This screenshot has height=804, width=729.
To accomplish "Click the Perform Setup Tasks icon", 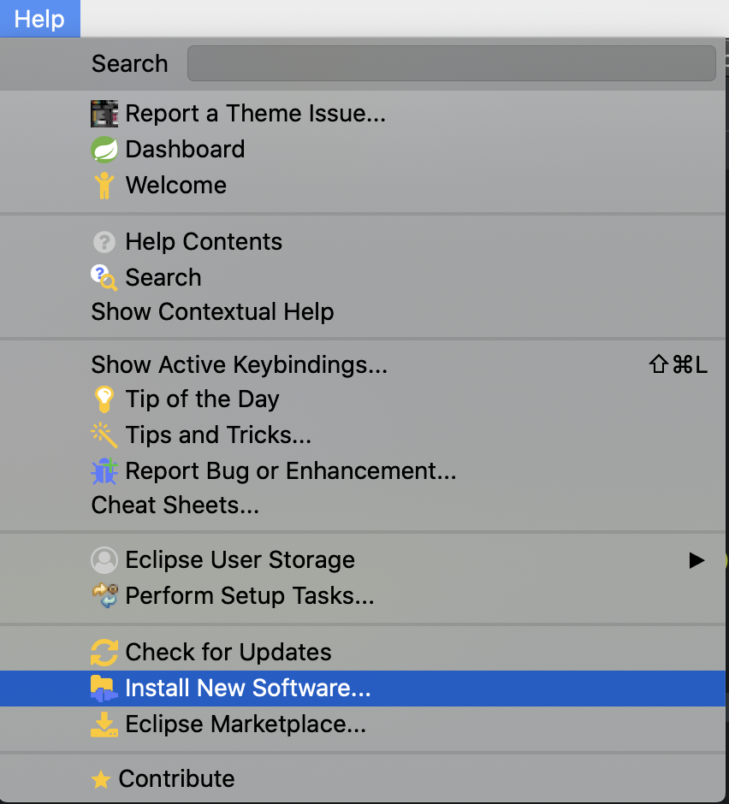I will coord(104,595).
